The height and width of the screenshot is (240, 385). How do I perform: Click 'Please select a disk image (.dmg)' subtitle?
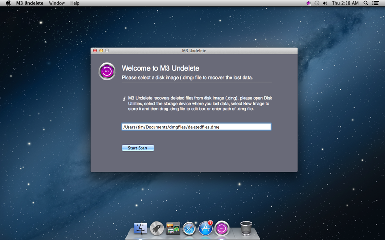187,78
